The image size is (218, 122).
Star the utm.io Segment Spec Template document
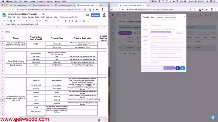point(40,14)
